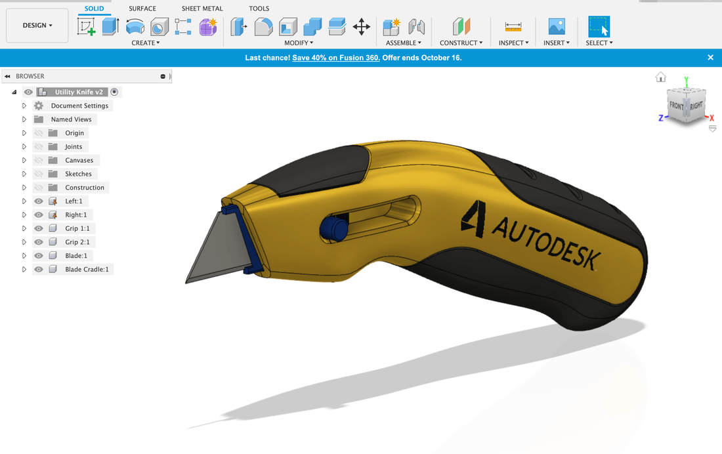Screen dimensions: 722x454
Task: Select the Measure tool
Action: click(x=513, y=27)
